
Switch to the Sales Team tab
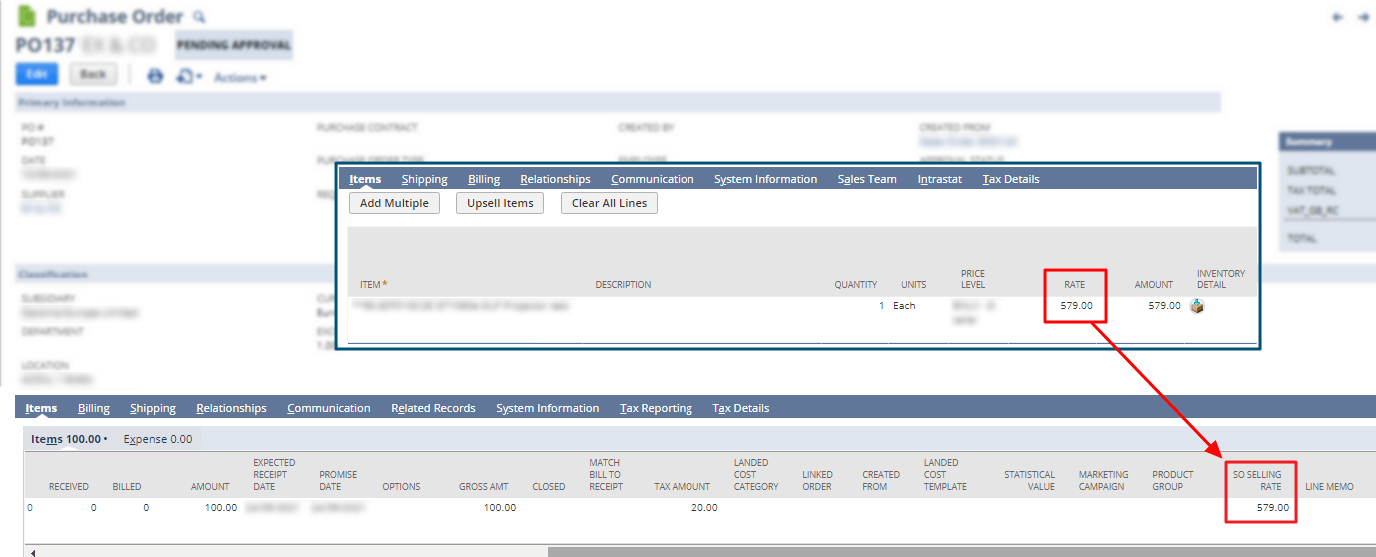867,179
